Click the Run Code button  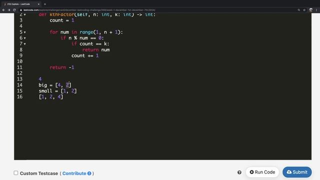point(262,172)
